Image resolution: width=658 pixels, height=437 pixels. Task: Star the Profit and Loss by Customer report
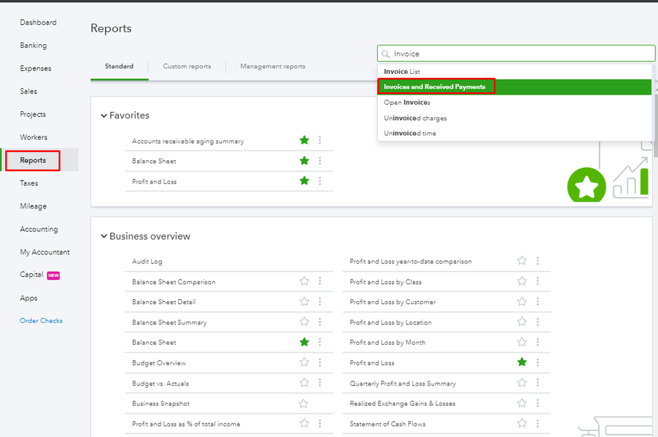(522, 302)
